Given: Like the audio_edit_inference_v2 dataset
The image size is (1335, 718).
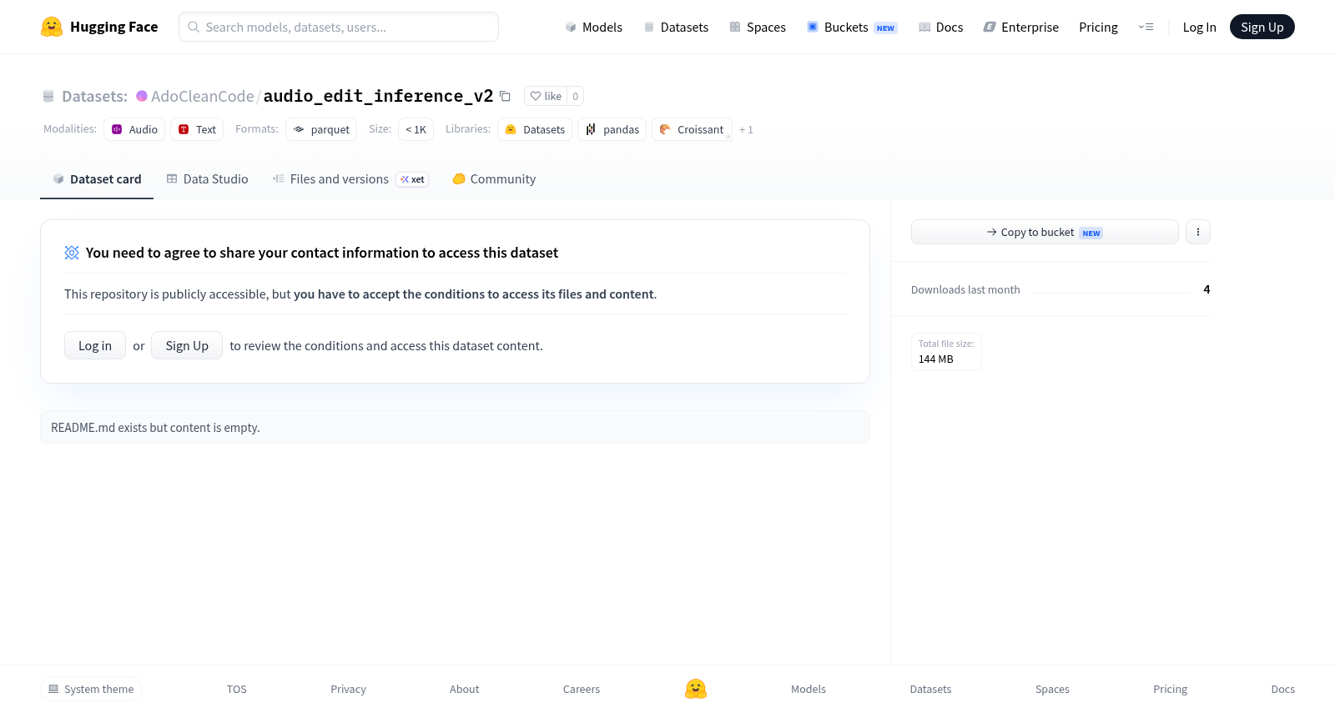Looking at the screenshot, I should (546, 96).
